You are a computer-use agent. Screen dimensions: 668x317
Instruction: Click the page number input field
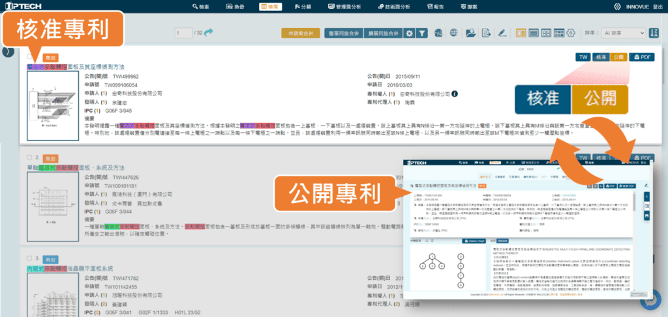point(183,33)
